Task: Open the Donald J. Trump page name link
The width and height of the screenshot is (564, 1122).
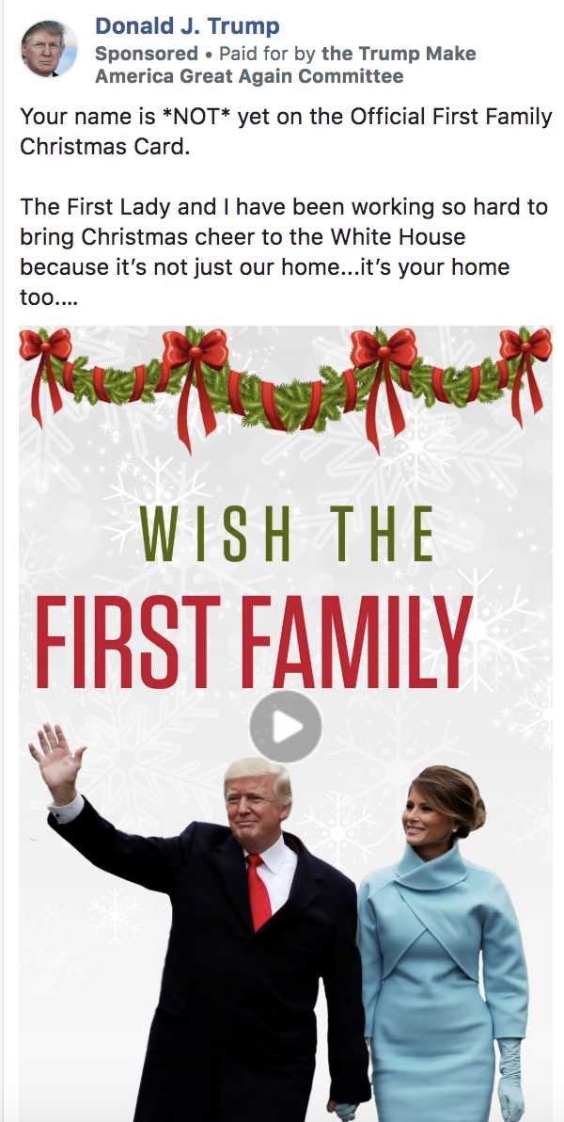Action: pos(187,26)
